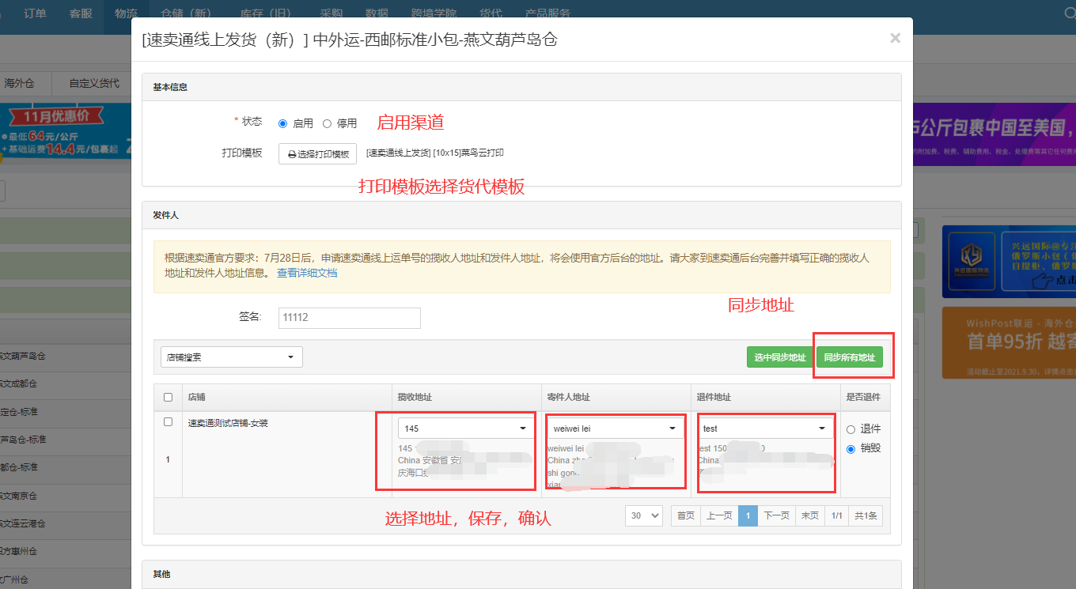
Task: Switch to the 自定义货代 tab
Action: coord(94,83)
